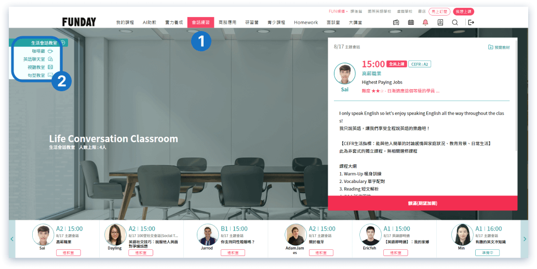Click 預覽教材 preview materials link

[499, 47]
